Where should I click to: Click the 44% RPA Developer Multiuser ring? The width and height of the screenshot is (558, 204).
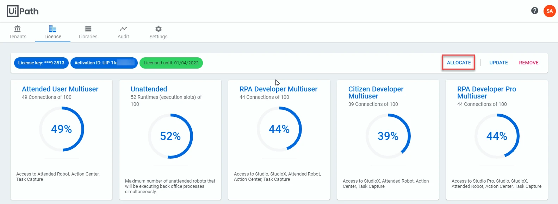tap(279, 129)
